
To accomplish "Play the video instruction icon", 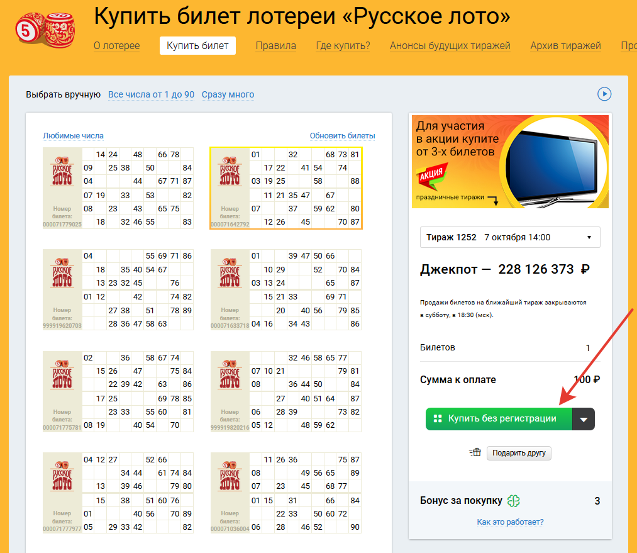I will (604, 94).
